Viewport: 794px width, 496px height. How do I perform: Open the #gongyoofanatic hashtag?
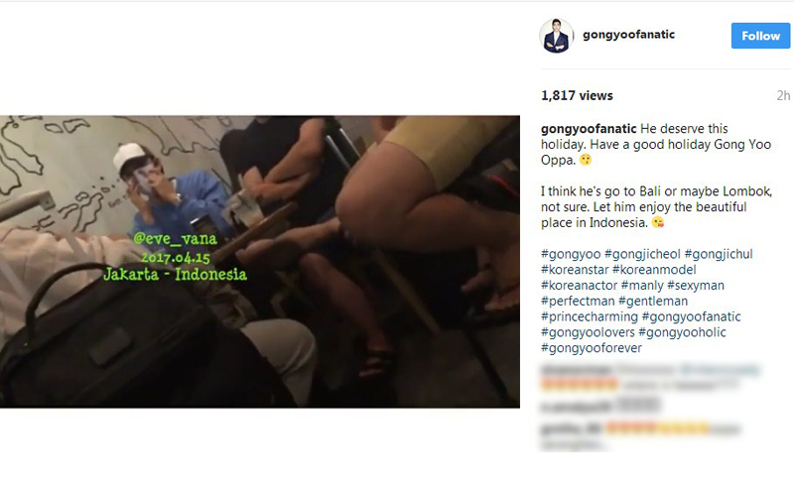pos(691,316)
